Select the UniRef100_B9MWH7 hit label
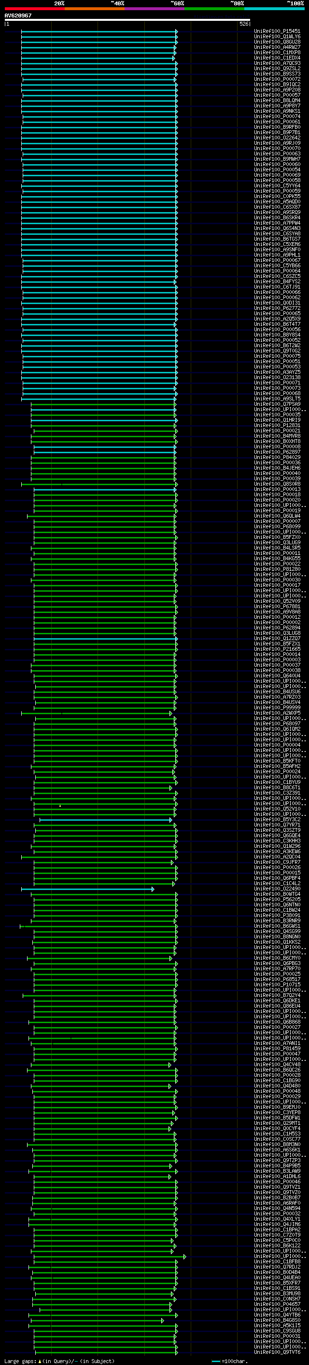Viewport: 309px width, 1365px height. coord(277,159)
